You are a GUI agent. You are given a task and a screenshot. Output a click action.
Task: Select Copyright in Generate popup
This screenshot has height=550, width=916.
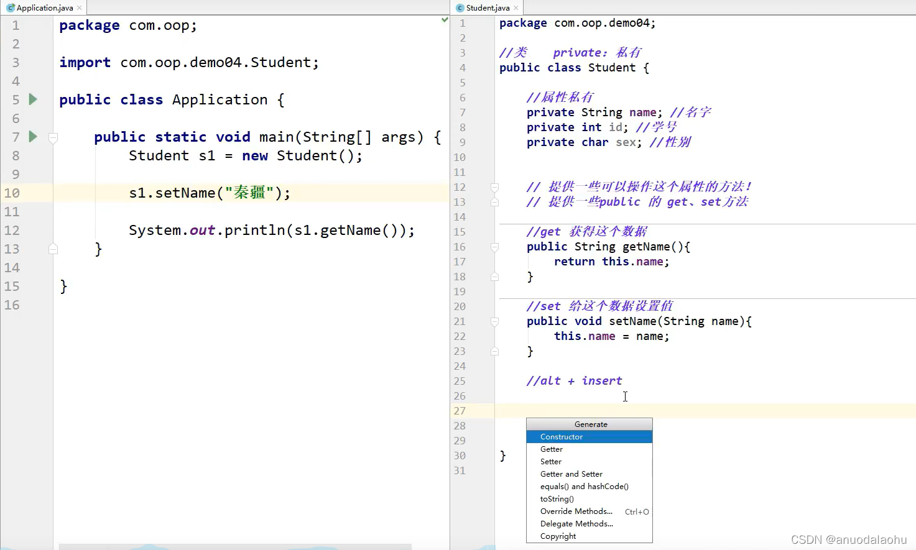(x=590, y=536)
